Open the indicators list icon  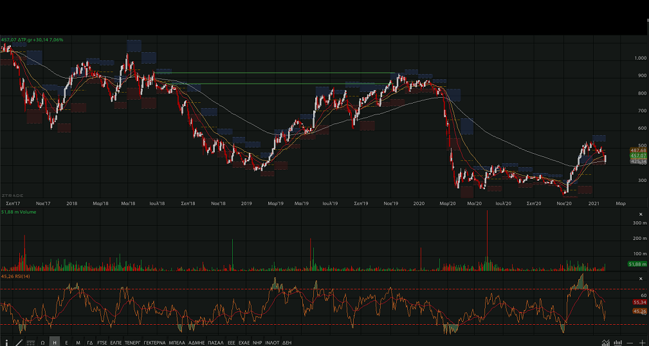(31, 343)
